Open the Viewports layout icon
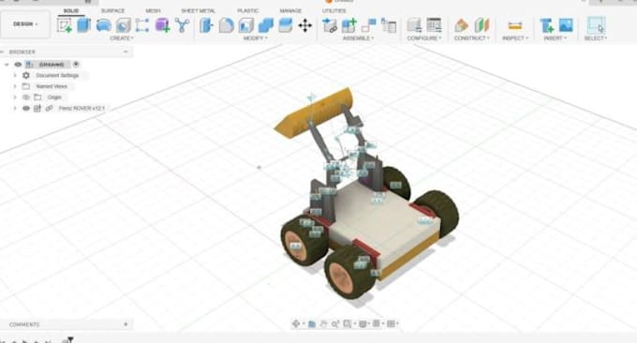This screenshot has width=637, height=343. coord(391,323)
